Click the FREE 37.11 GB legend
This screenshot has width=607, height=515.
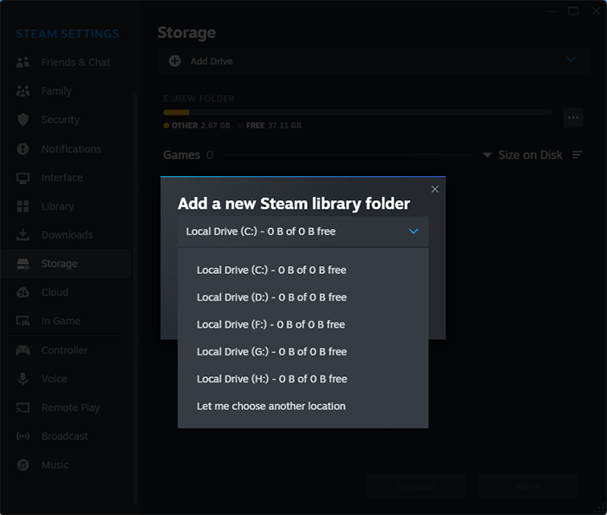(270, 126)
